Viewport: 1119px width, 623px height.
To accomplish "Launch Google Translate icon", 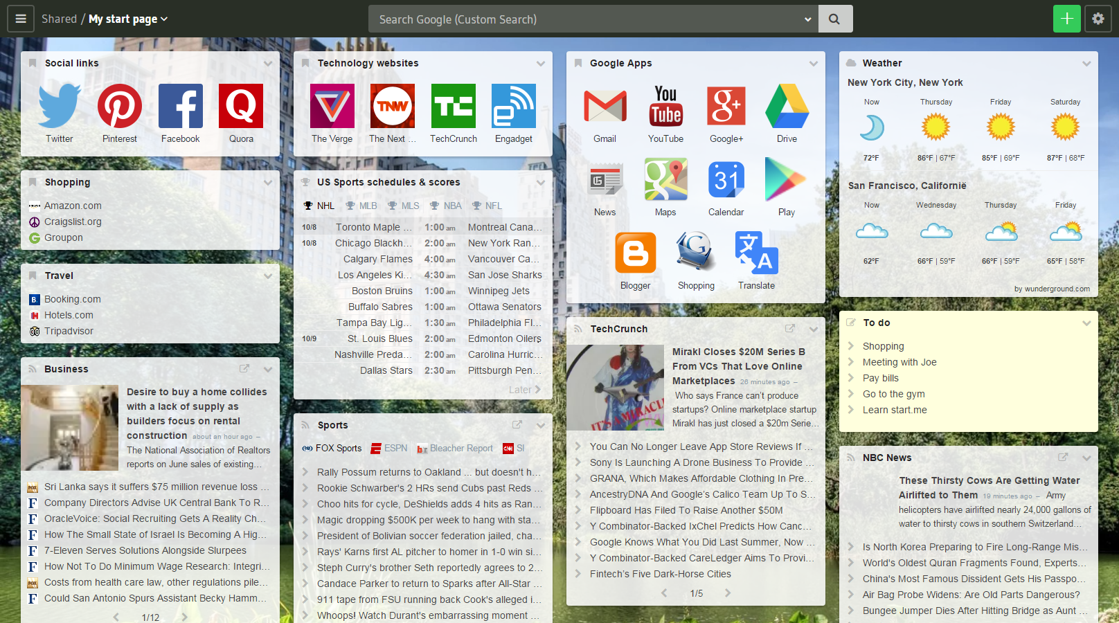I will tap(757, 253).
